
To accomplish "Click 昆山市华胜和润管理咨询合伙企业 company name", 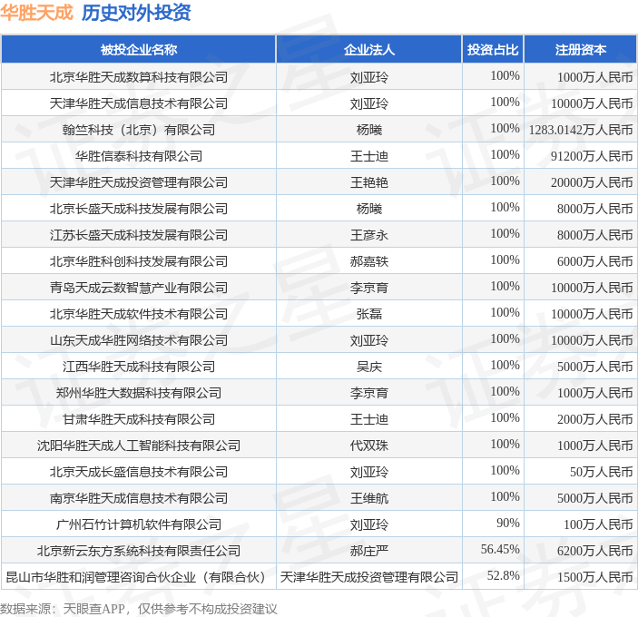I will 136,577.
